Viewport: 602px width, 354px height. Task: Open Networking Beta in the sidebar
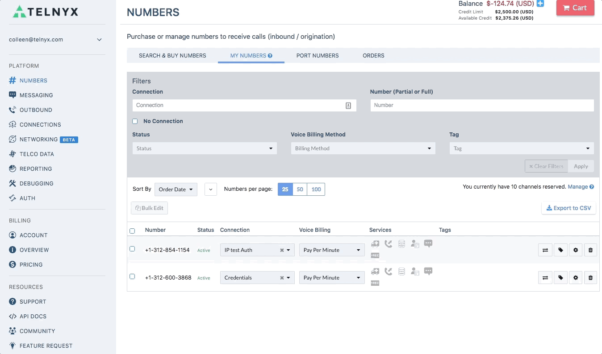pyautogui.click(x=43, y=140)
